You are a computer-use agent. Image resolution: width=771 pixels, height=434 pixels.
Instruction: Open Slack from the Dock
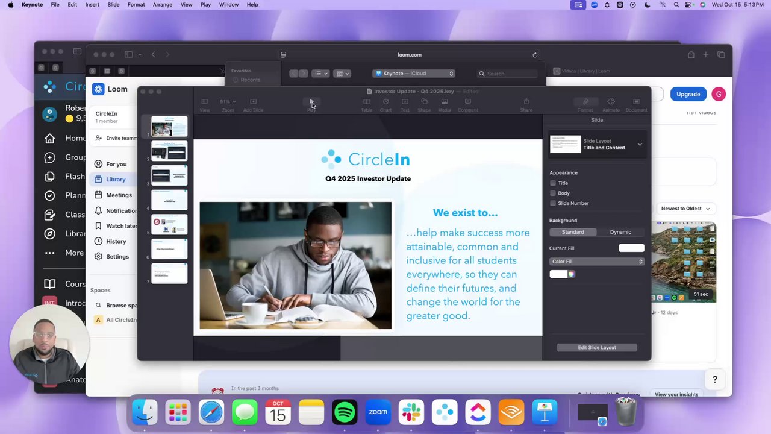pos(411,412)
